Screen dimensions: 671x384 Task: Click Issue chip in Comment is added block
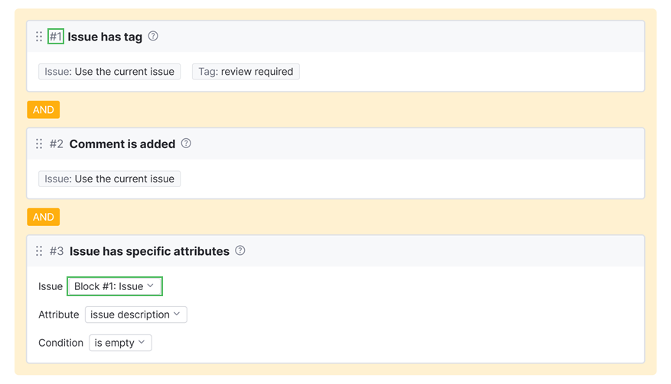109,179
